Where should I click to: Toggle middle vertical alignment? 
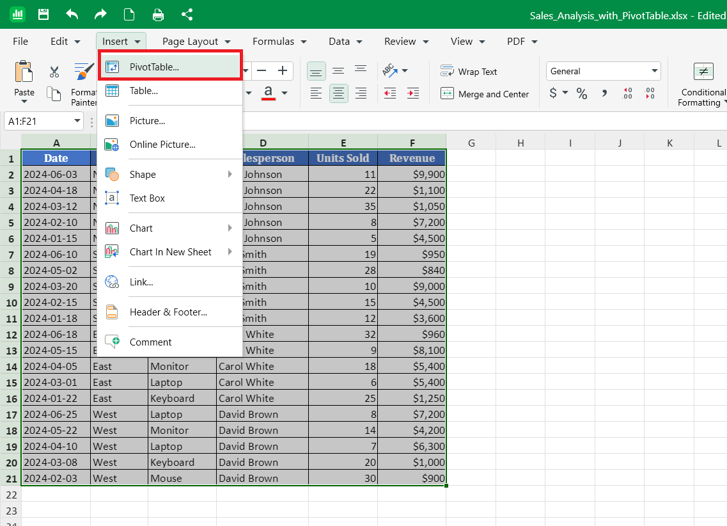(x=338, y=70)
